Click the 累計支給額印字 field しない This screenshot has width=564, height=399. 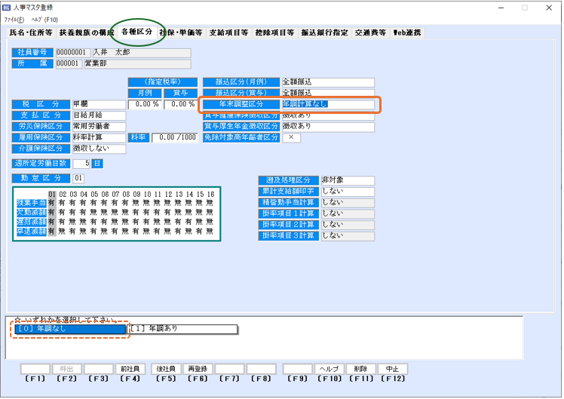tap(348, 192)
